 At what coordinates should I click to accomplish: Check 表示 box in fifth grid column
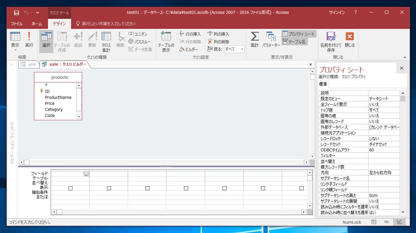point(225,188)
